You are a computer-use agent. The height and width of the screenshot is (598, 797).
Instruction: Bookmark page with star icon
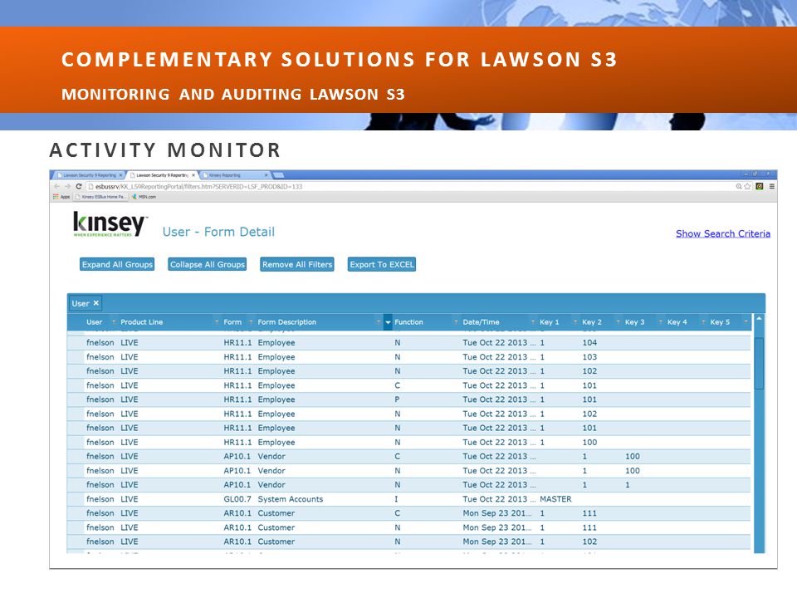[x=747, y=187]
